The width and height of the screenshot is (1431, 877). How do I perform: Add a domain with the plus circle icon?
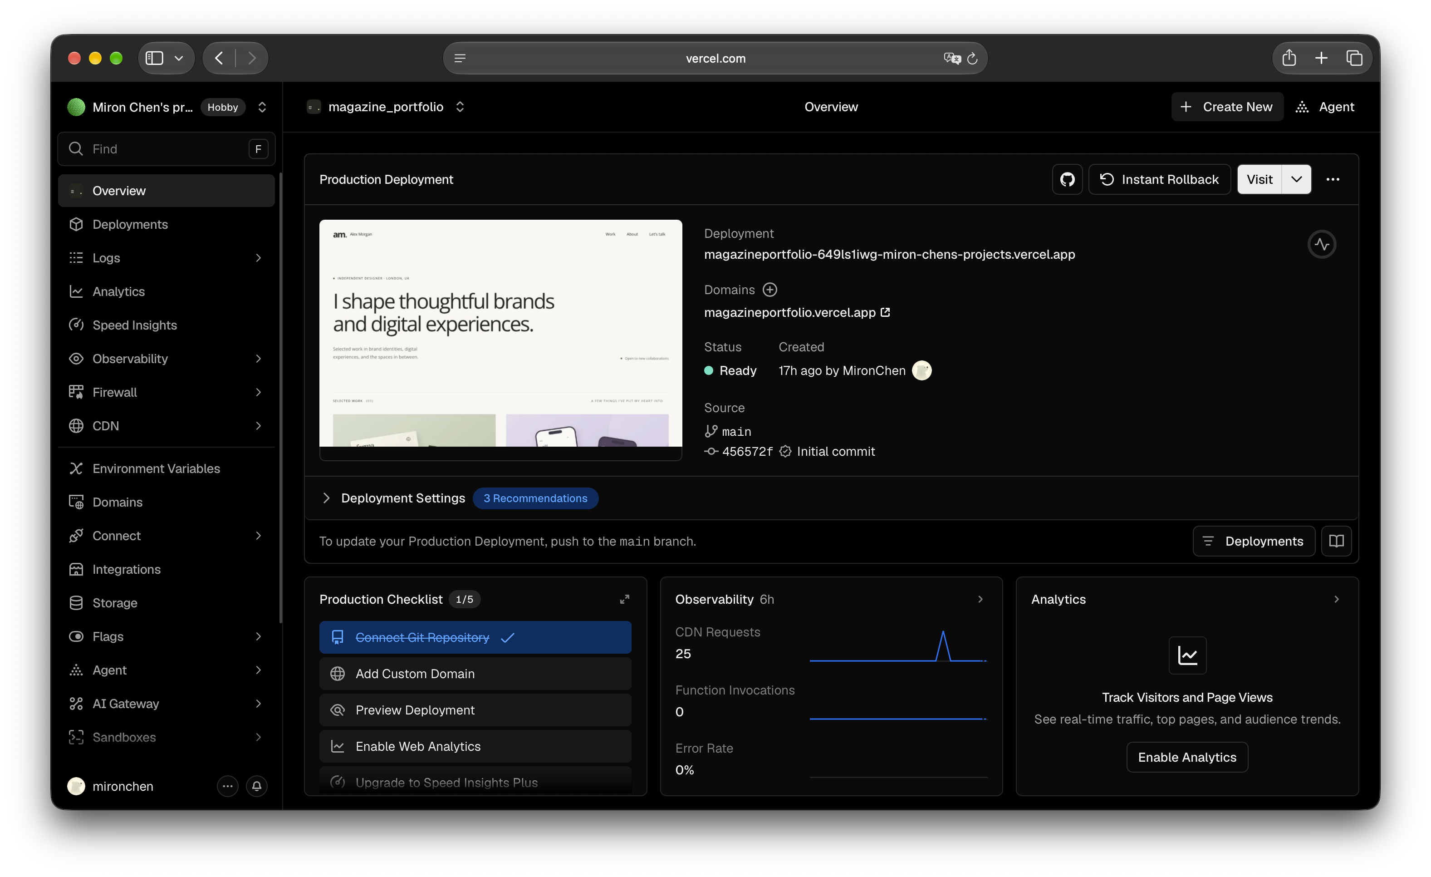pos(770,290)
